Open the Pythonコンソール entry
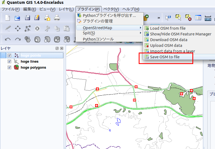This screenshot has width=215, height=149. 110,39
